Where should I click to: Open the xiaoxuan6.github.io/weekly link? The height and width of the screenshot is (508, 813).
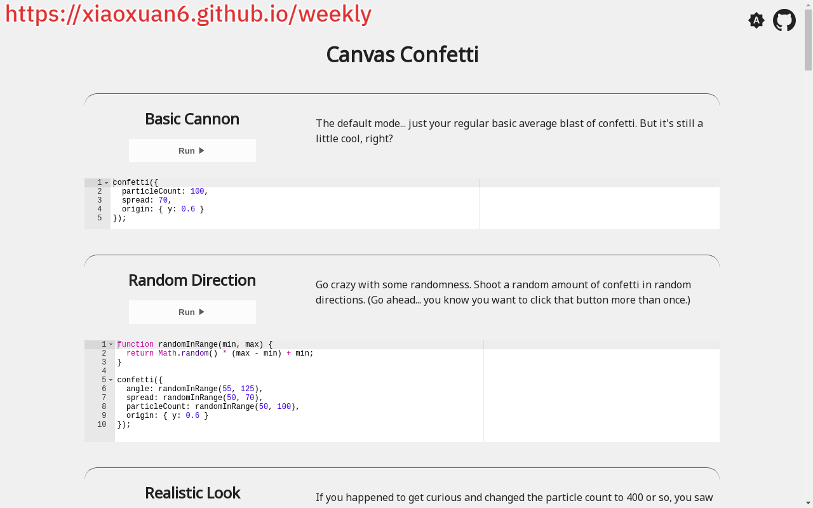188,14
